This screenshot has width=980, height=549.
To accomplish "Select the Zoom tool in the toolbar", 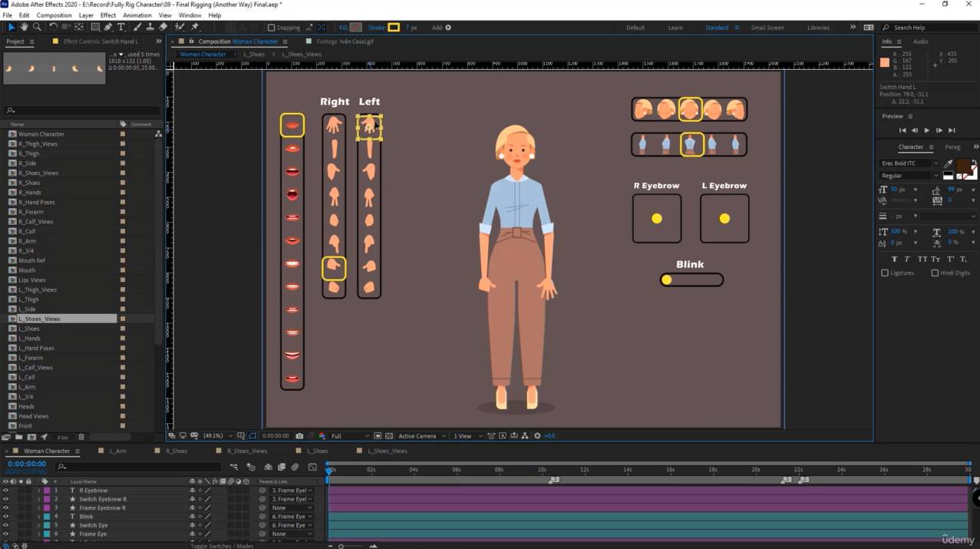I will 36,27.
